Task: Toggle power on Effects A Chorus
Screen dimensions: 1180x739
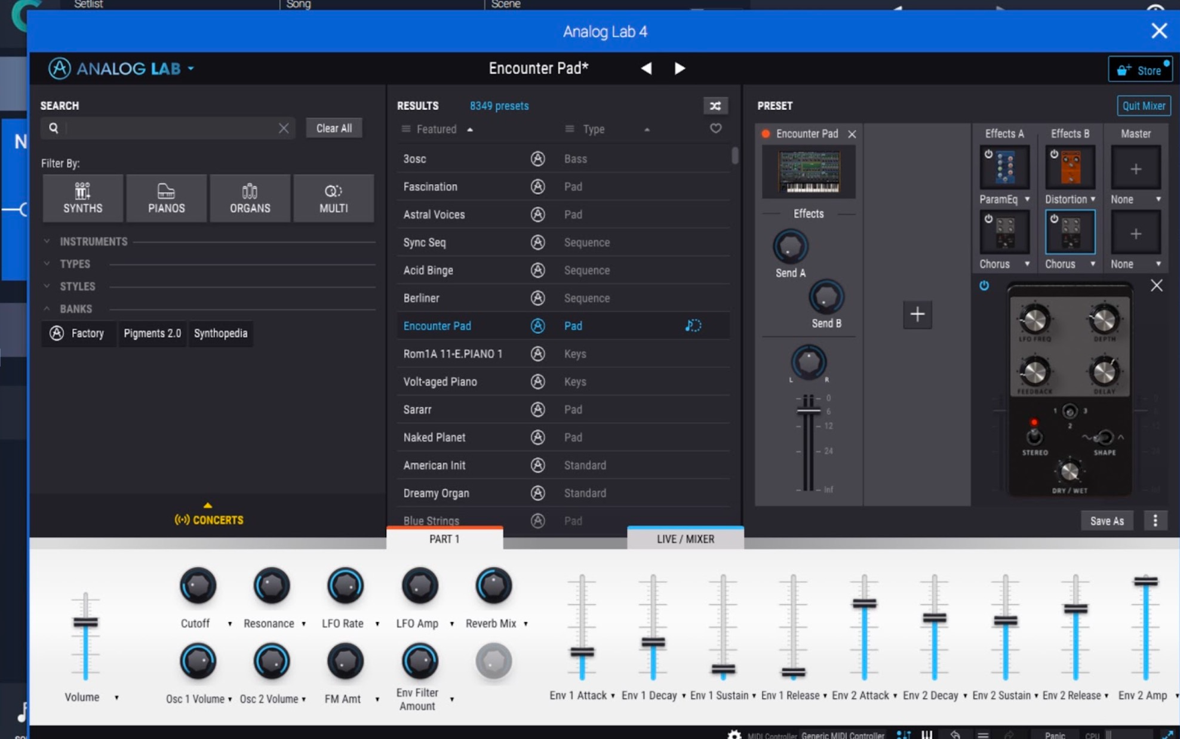Action: pos(988,218)
